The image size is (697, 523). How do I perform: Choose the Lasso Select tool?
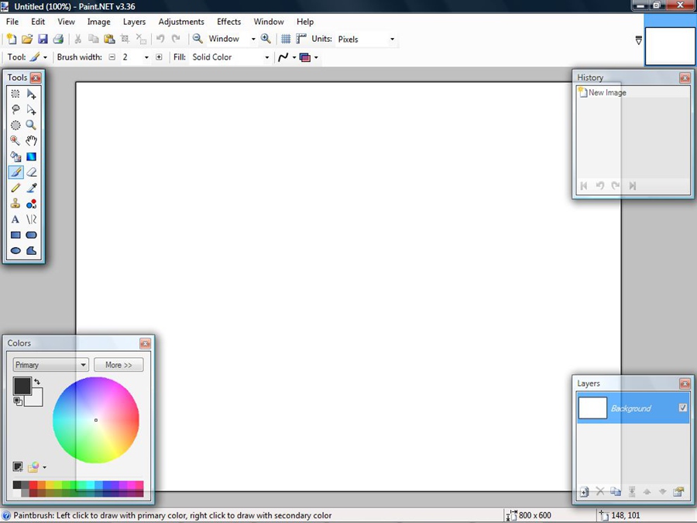coord(15,109)
